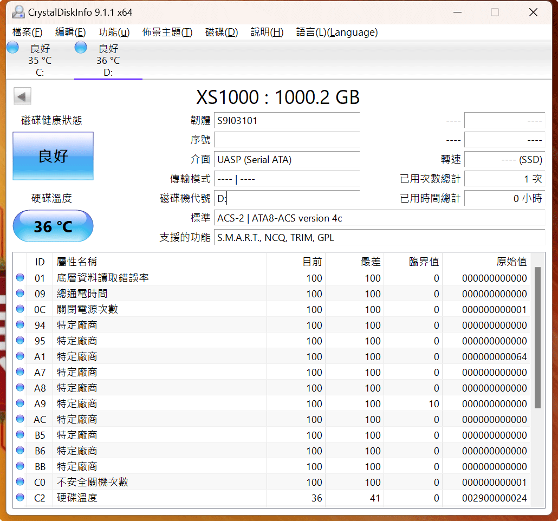Click the 屬性名稱 column header
The width and height of the screenshot is (558, 521).
159,262
